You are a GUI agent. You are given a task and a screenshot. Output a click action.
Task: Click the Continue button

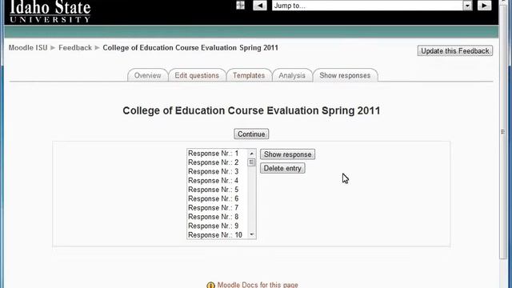(x=251, y=134)
